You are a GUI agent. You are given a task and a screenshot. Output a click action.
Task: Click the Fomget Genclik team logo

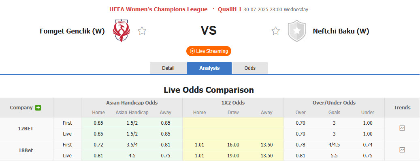(122, 31)
